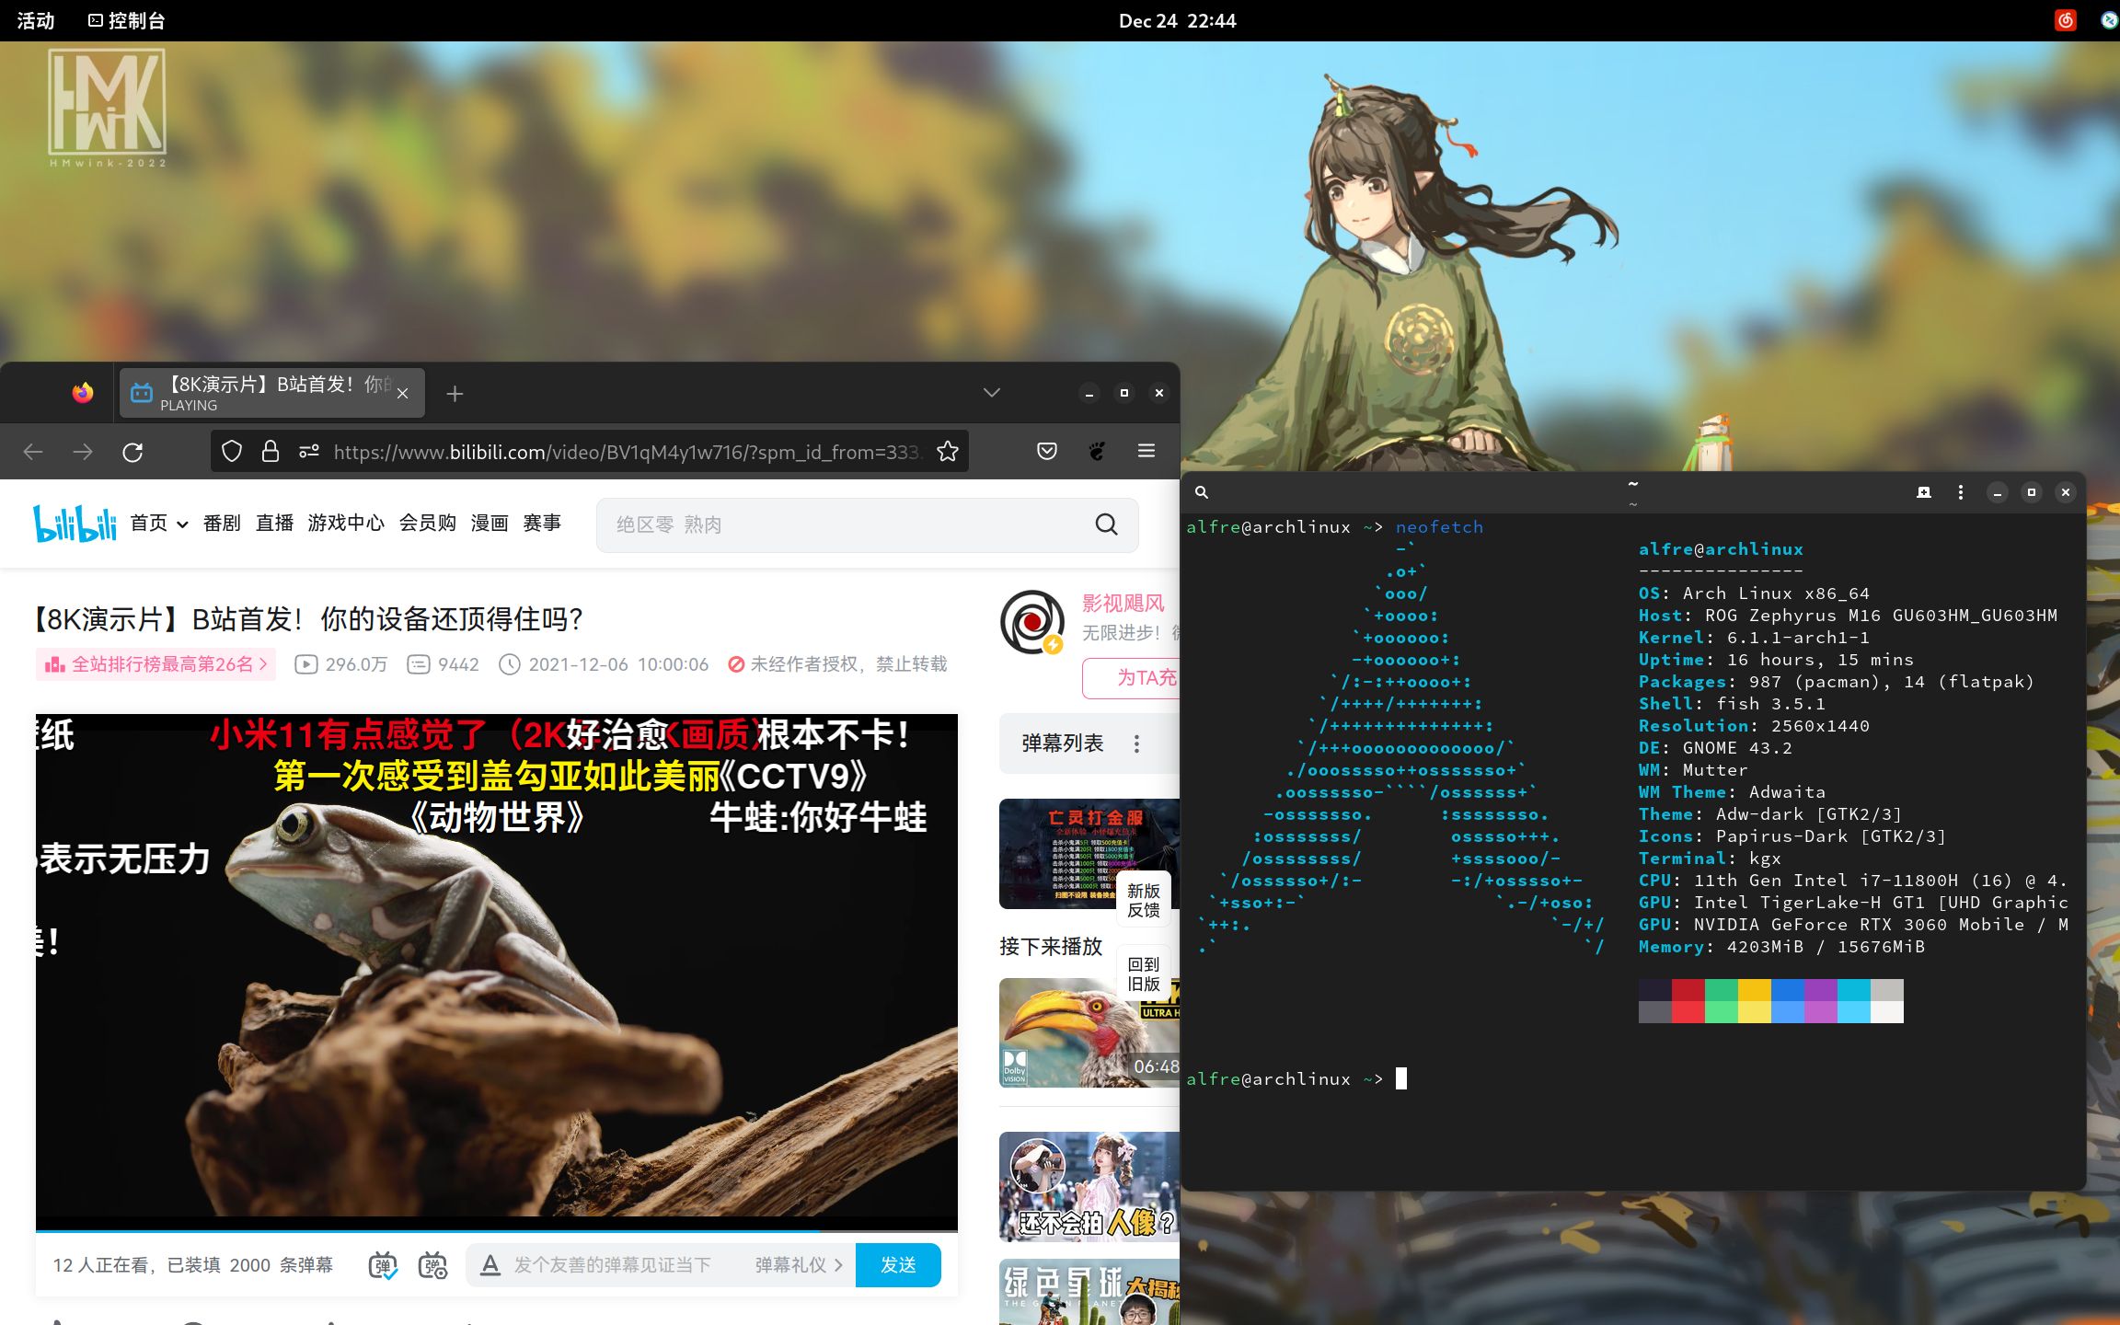The height and width of the screenshot is (1325, 2120).
Task: Open the clock Dec 24 22:44
Action: (1177, 20)
